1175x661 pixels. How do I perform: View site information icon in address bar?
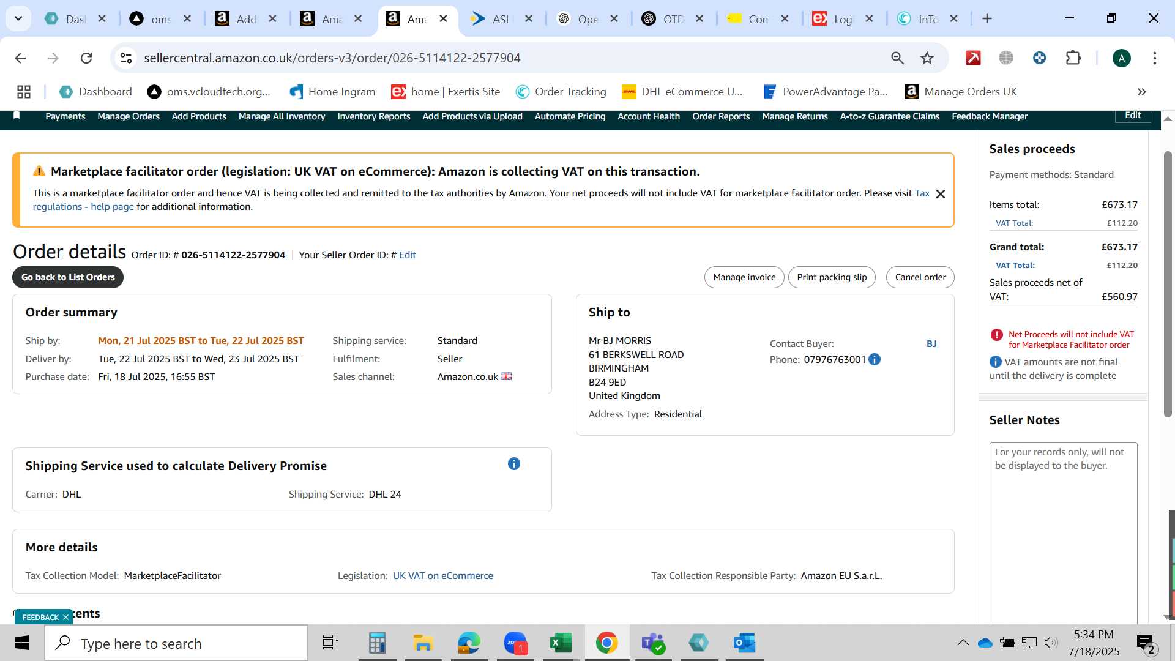(x=126, y=58)
